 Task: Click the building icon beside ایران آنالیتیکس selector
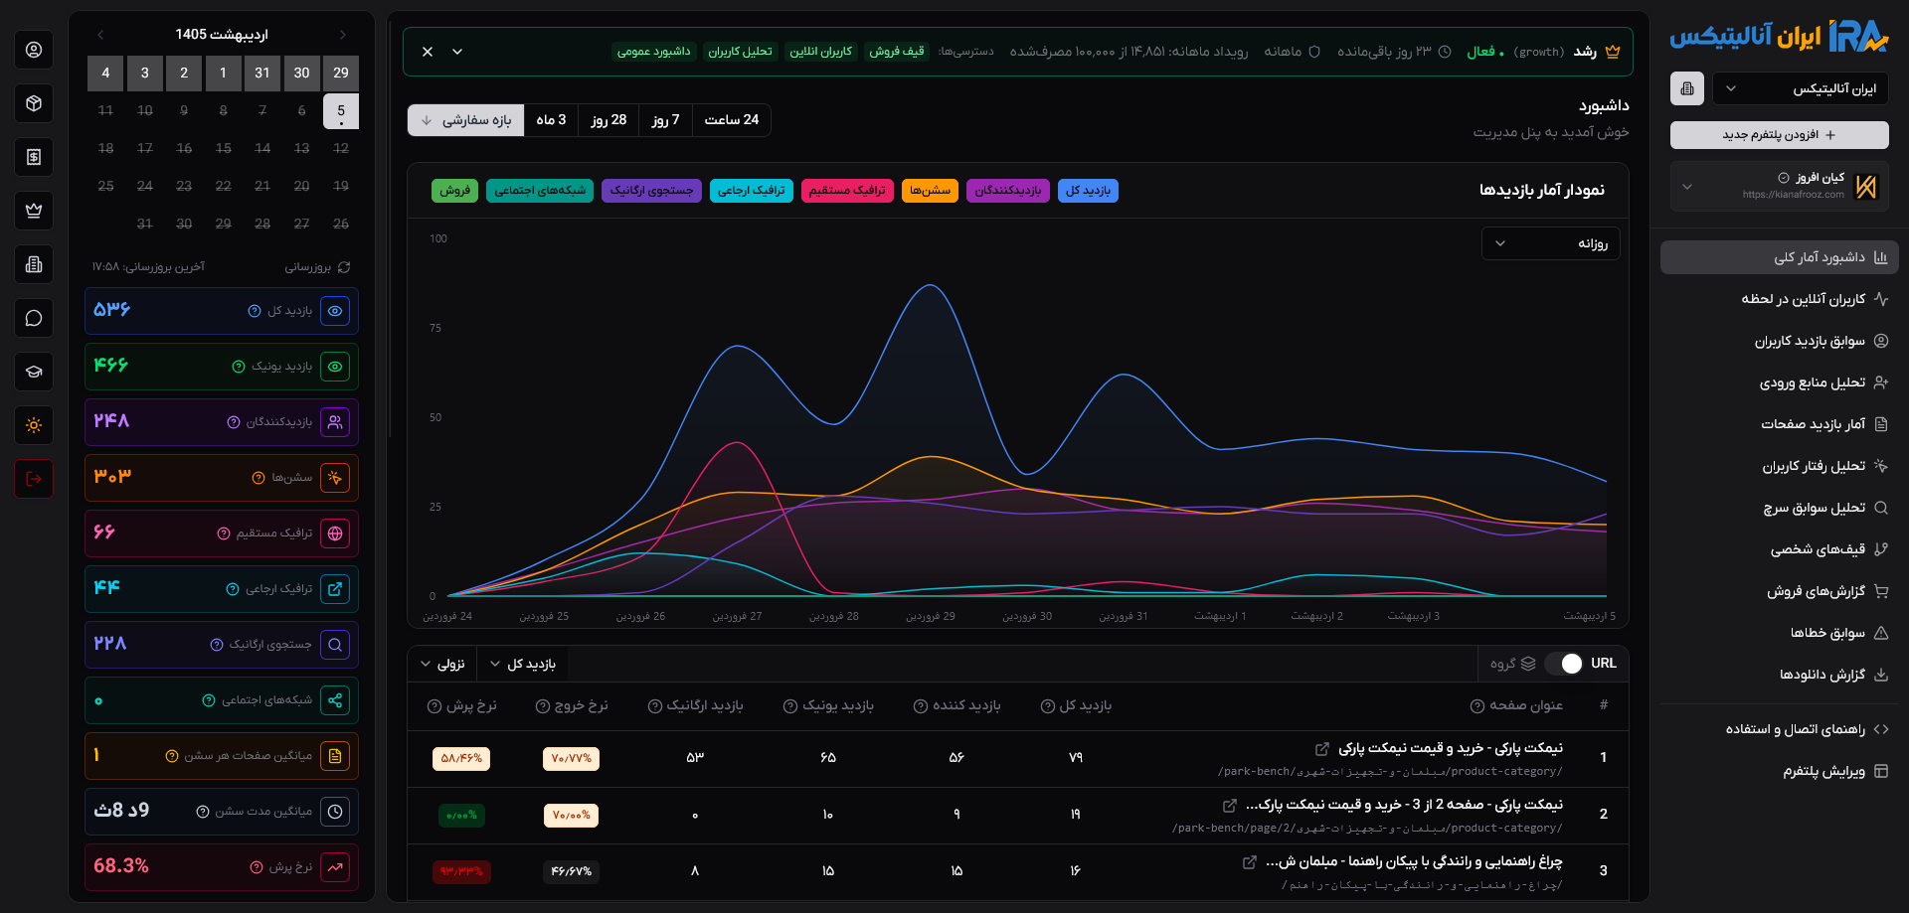(x=1687, y=88)
